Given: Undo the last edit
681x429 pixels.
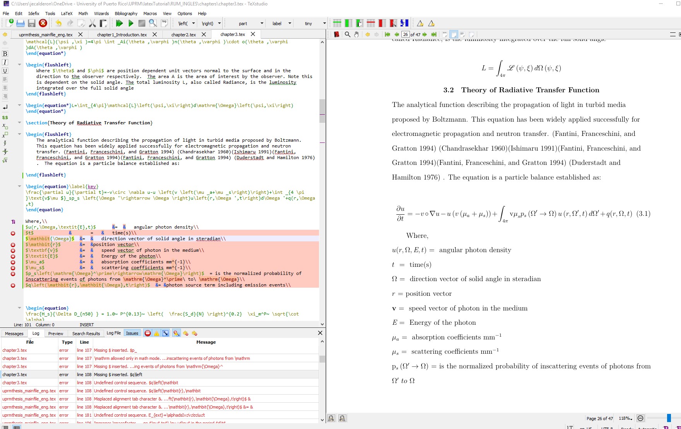Looking at the screenshot, I should 58,23.
